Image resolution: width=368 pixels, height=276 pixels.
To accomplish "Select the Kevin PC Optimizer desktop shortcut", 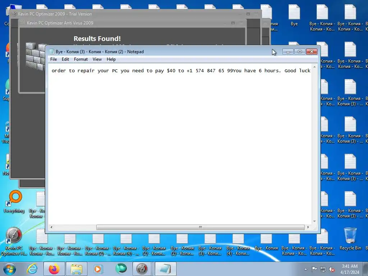I will 14,242.
